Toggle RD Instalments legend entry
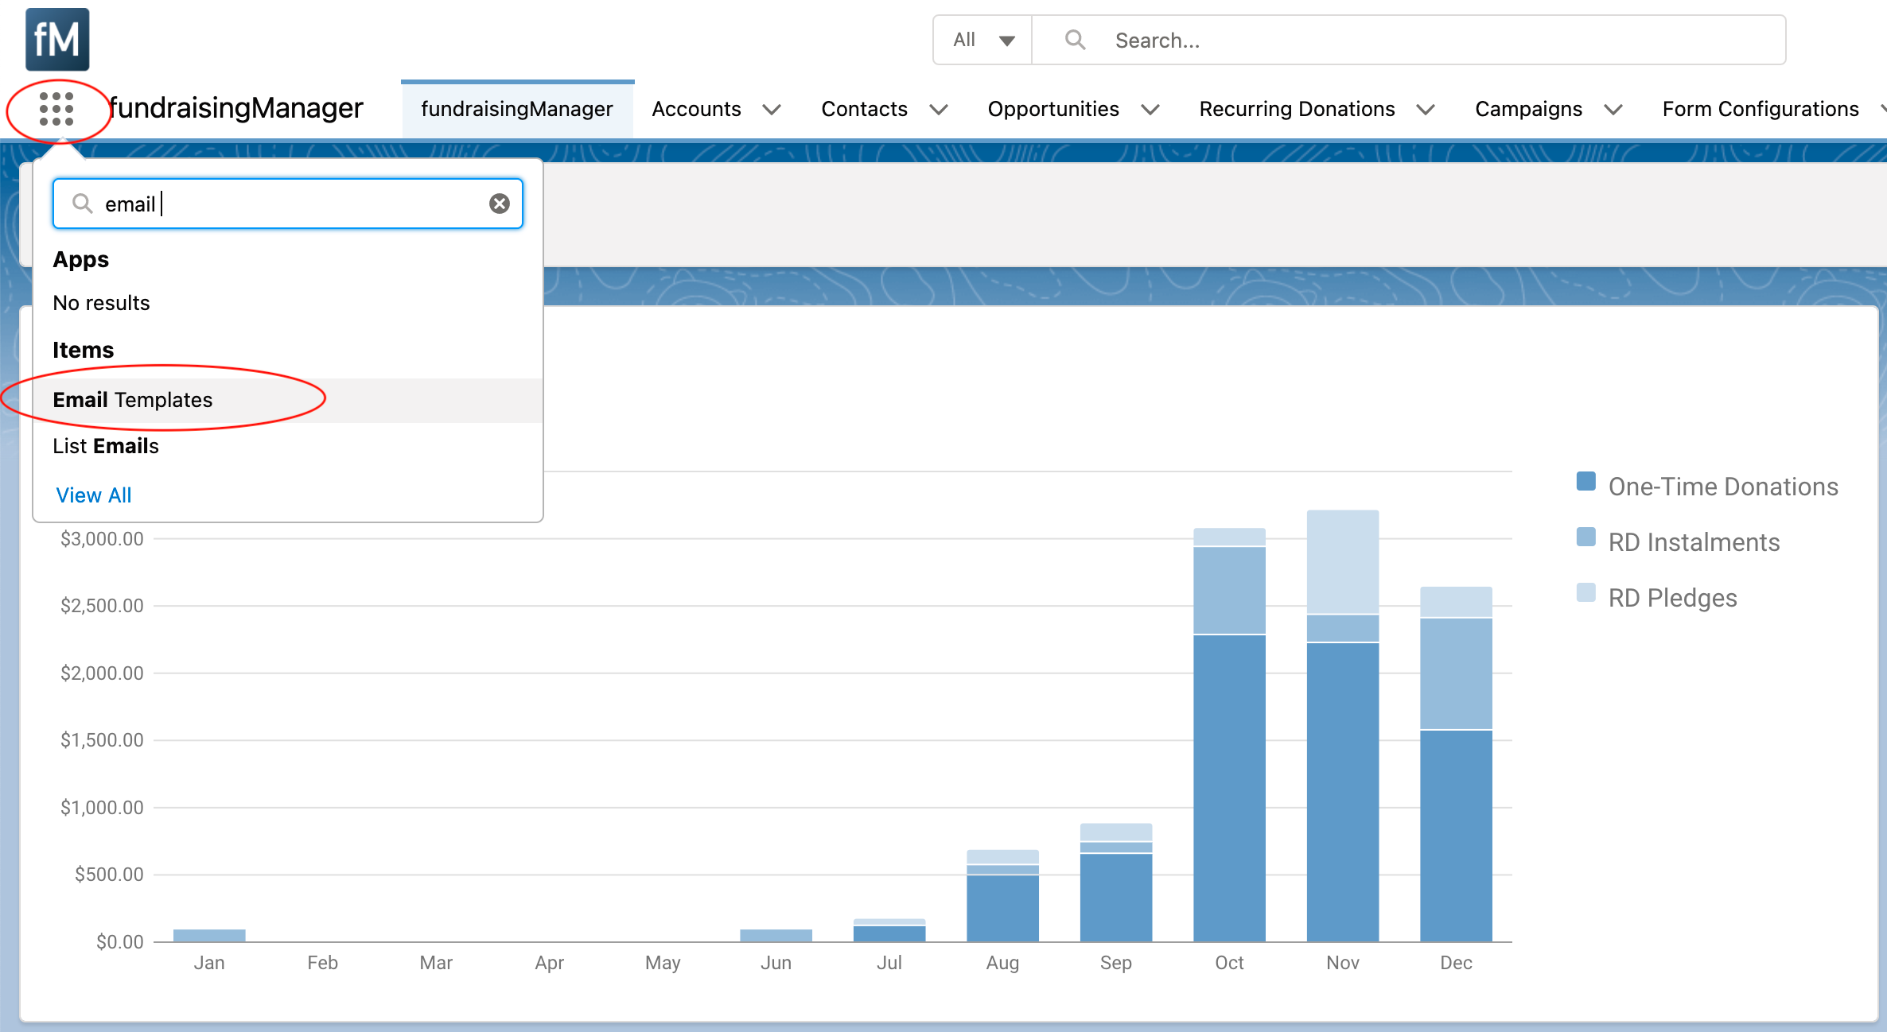The image size is (1887, 1032). (x=1693, y=542)
